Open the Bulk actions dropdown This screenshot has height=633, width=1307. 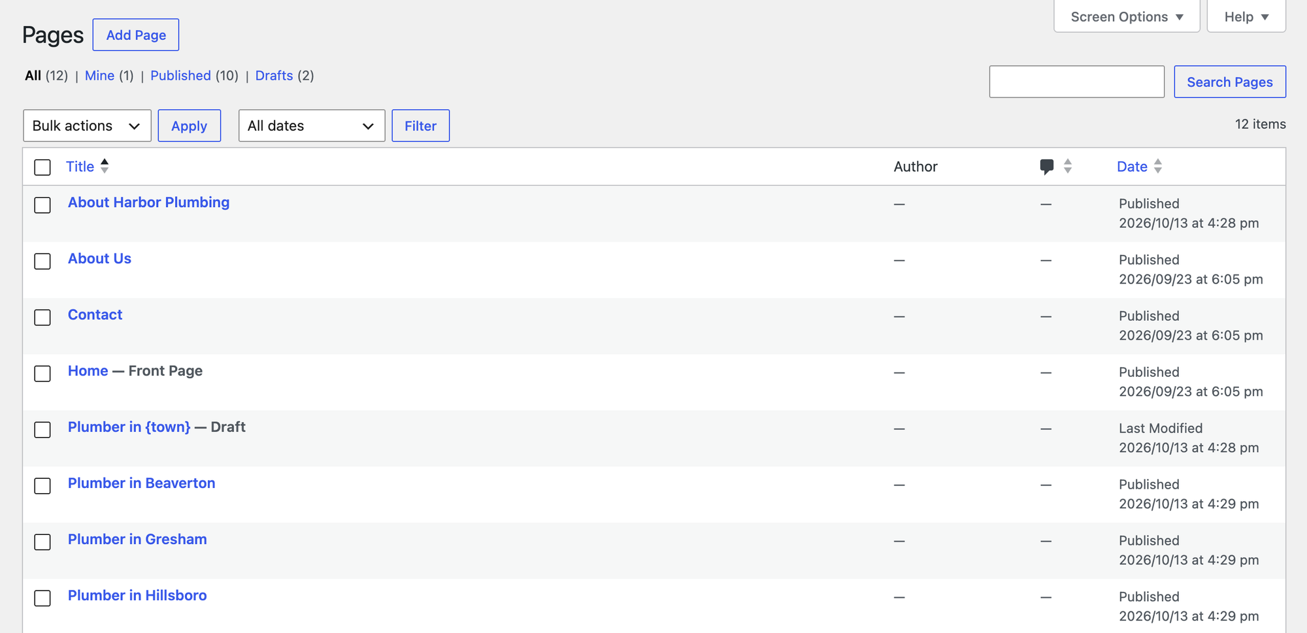point(87,125)
